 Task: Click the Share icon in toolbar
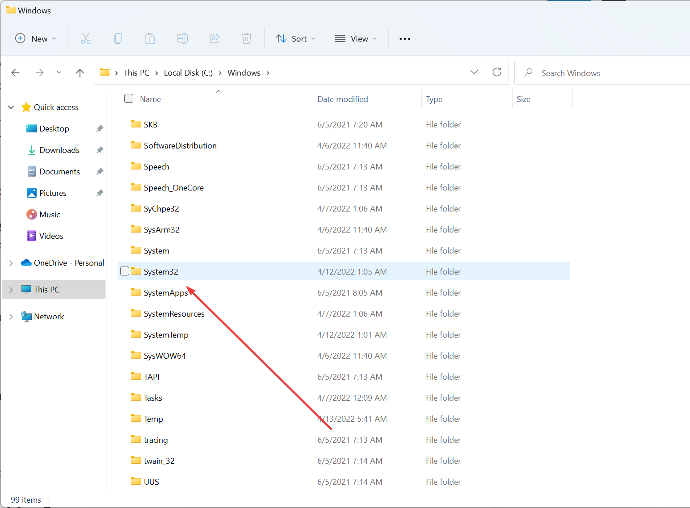(215, 39)
